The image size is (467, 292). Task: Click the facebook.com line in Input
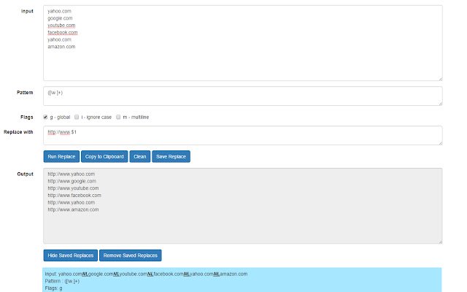63,32
